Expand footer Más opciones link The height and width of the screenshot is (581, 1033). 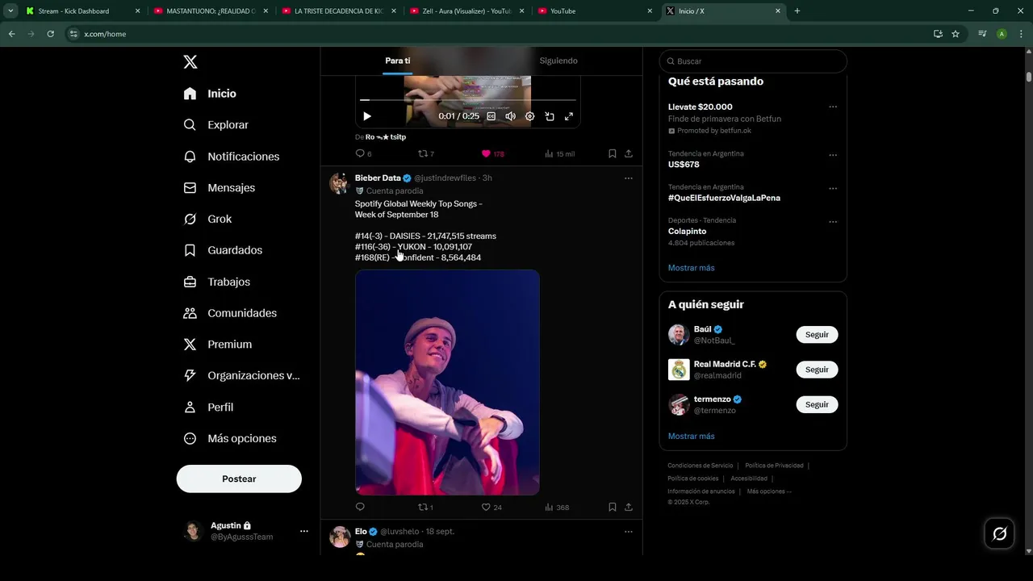(769, 491)
